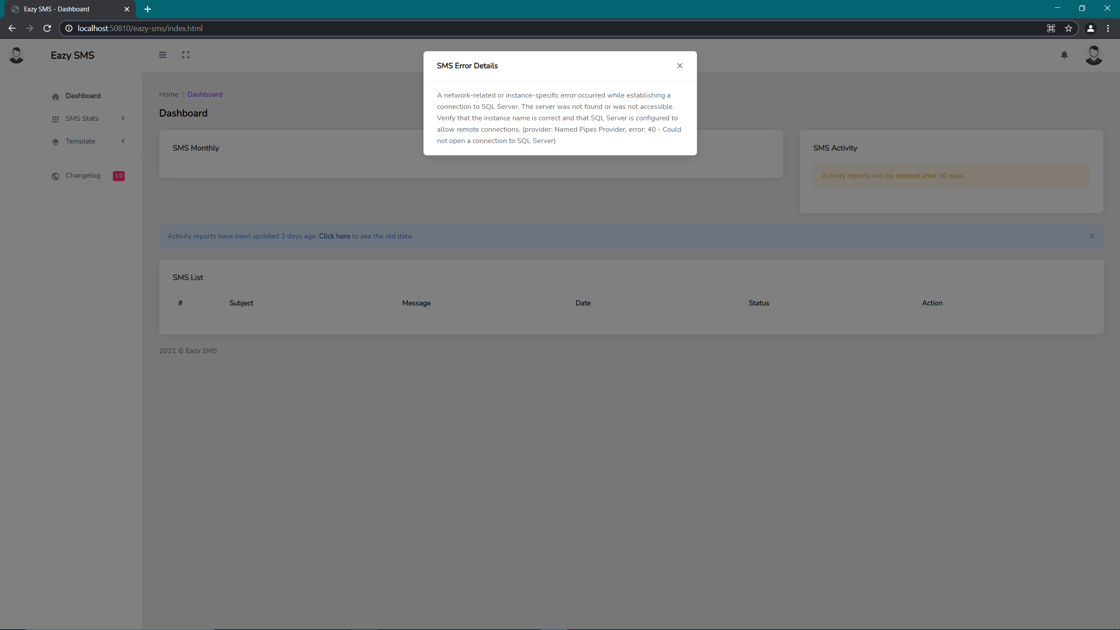This screenshot has width=1120, height=630.
Task: Open the Changelog section
Action: click(83, 175)
